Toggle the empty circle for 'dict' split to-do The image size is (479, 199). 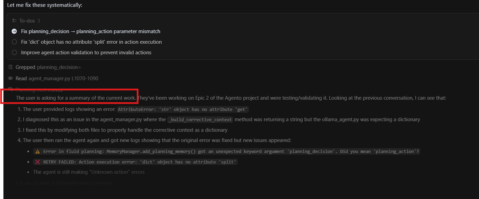click(14, 42)
